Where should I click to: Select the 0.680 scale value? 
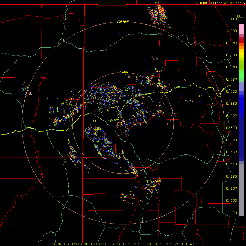pyautogui.click(x=232, y=104)
